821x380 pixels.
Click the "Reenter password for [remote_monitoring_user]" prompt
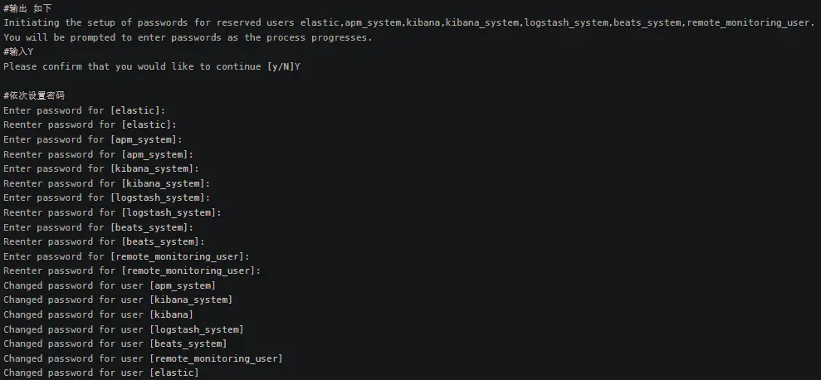133,270
